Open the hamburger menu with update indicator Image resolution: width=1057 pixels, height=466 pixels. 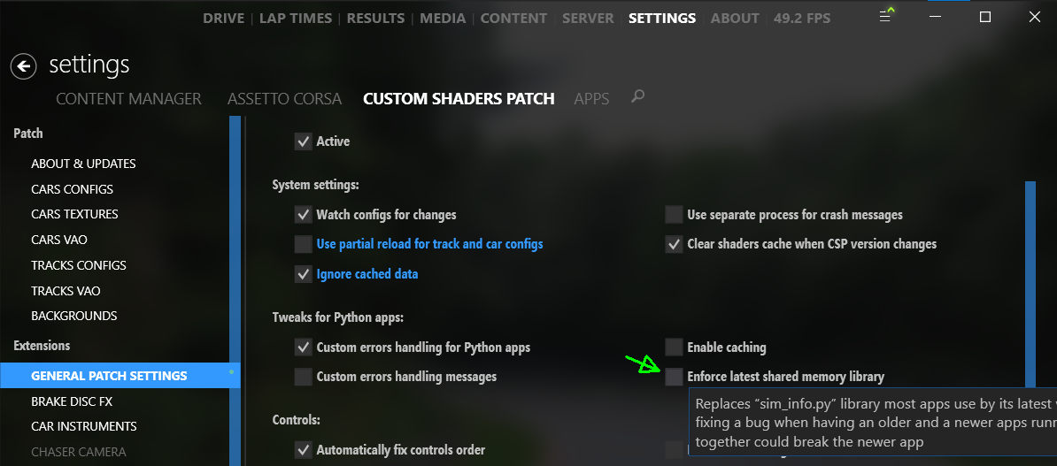pyautogui.click(x=886, y=18)
